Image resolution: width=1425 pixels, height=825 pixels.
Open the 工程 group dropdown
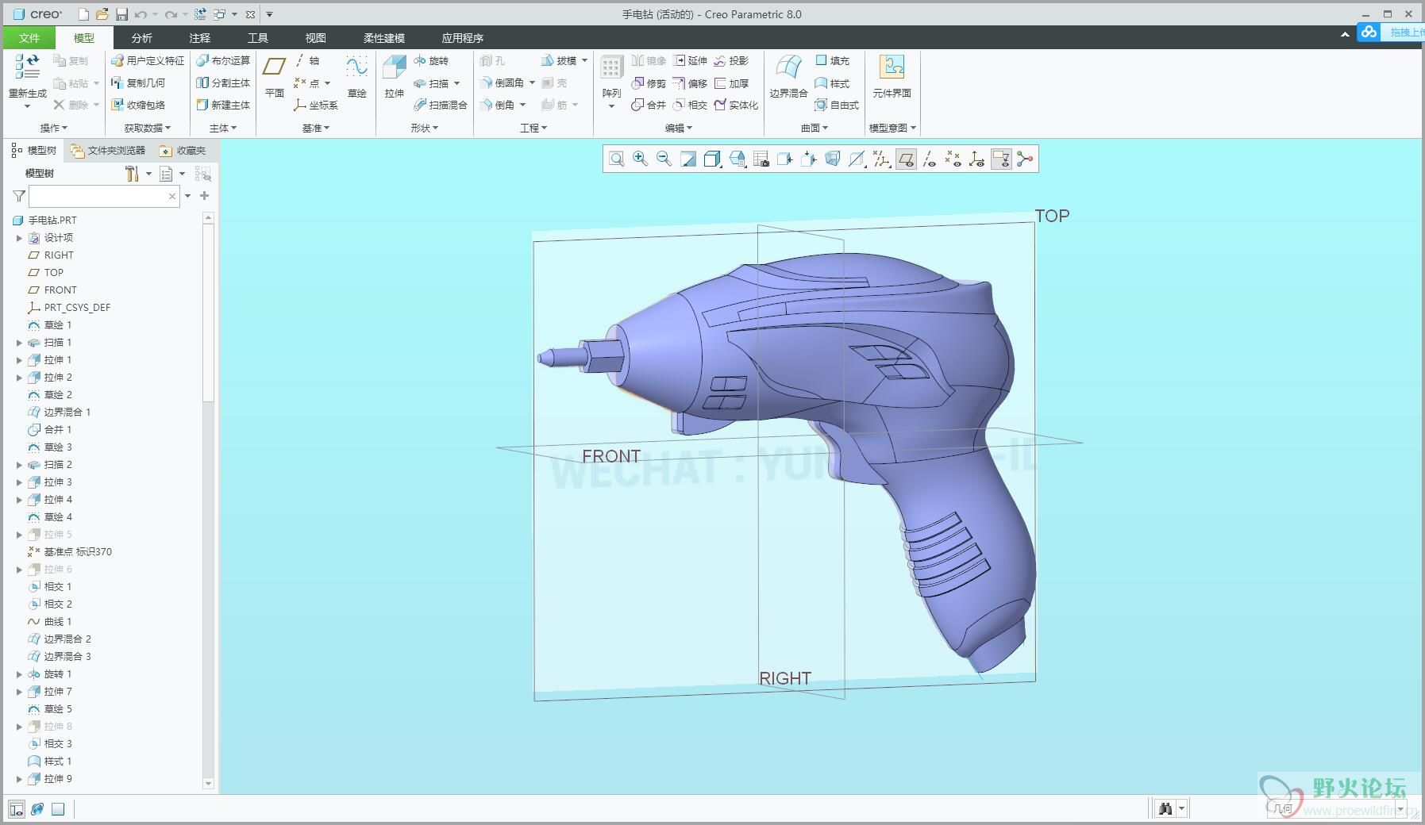point(533,128)
